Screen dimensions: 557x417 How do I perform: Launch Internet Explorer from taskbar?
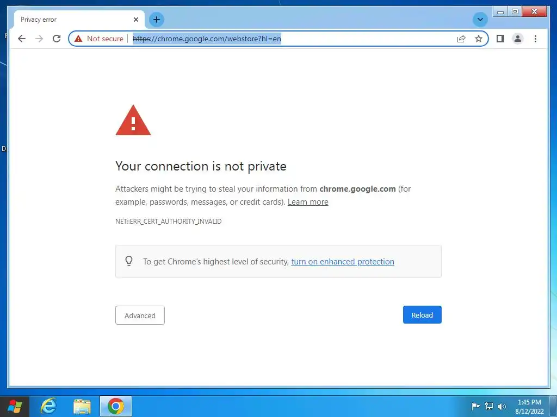48,406
